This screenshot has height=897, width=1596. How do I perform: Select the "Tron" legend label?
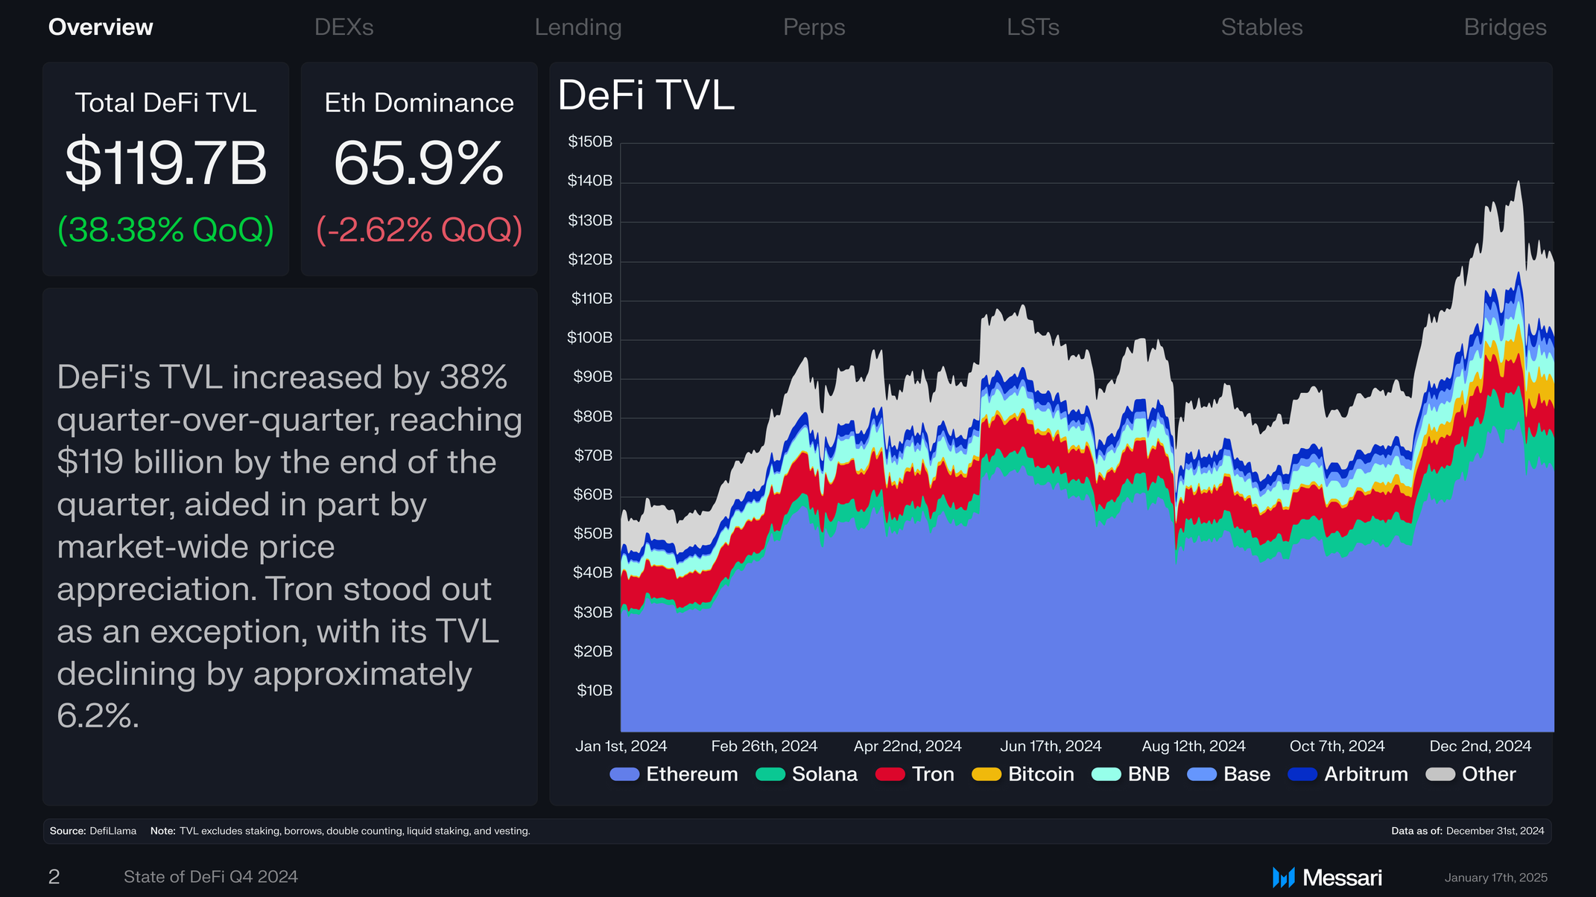pos(933,774)
